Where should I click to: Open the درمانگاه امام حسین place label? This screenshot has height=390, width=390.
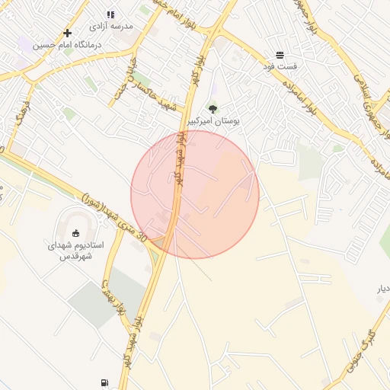point(67,45)
